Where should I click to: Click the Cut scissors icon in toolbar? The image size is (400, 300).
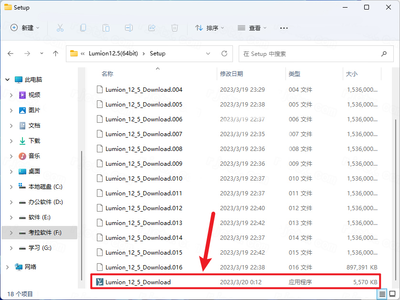click(x=60, y=28)
